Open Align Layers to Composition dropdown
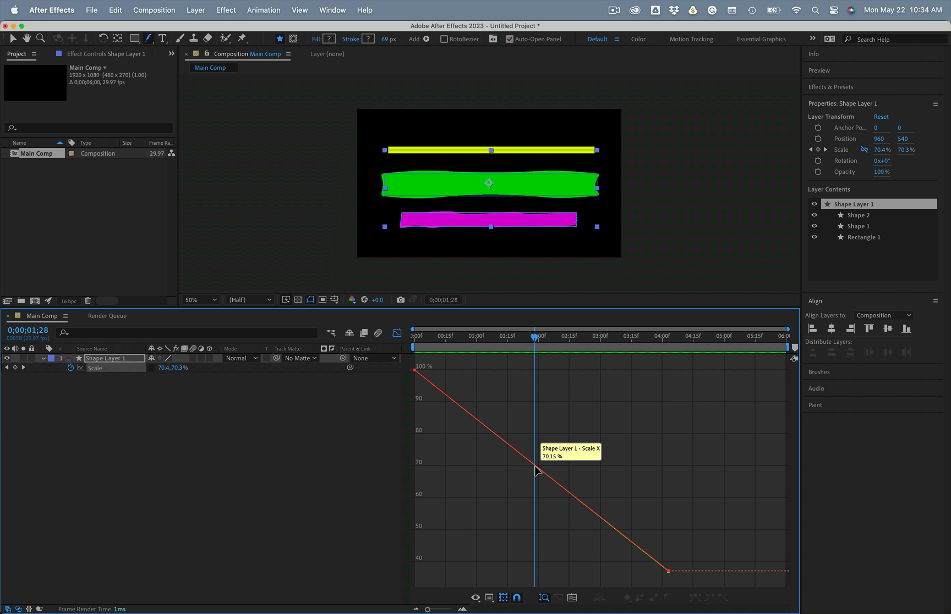951x614 pixels. (x=883, y=315)
